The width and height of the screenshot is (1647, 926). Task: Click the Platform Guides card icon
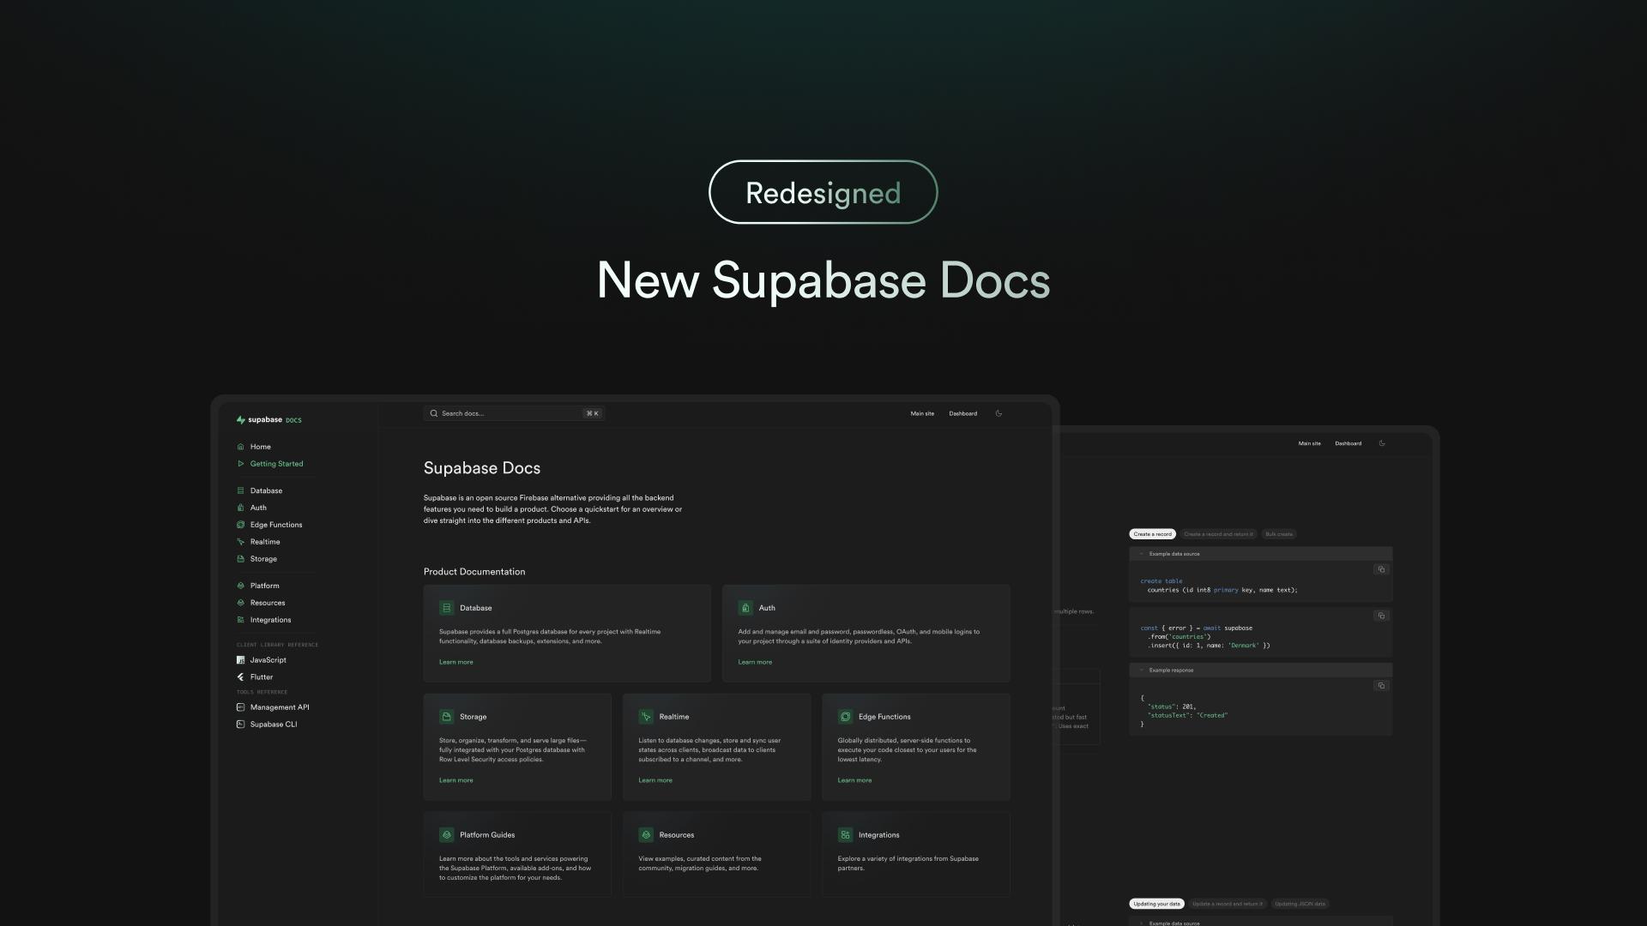[x=446, y=835]
